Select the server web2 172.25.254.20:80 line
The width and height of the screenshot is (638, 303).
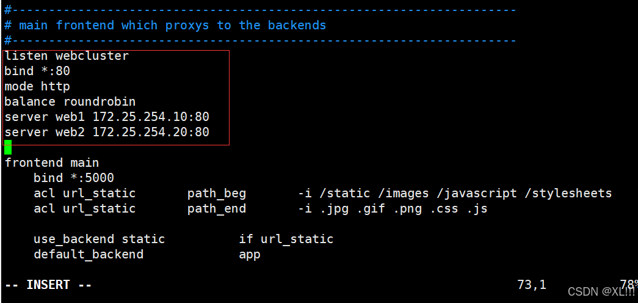tap(107, 132)
